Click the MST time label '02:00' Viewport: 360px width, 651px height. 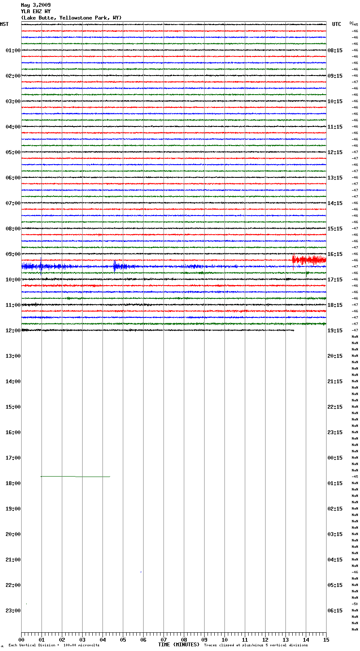(x=13, y=76)
